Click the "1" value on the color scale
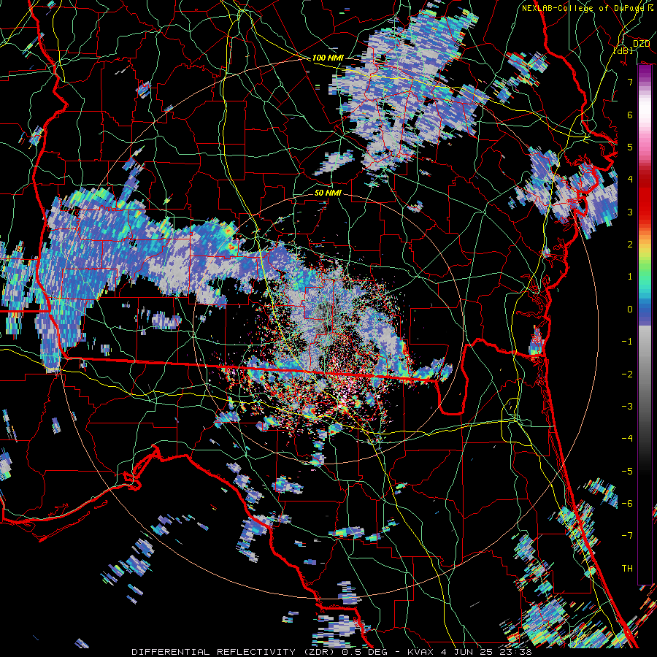657x657 pixels. tap(629, 277)
